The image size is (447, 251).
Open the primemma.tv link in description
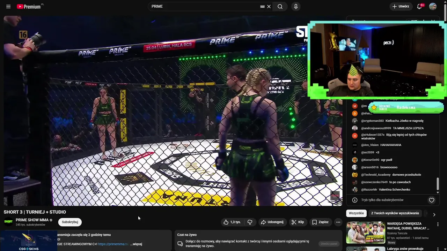(x=113, y=244)
